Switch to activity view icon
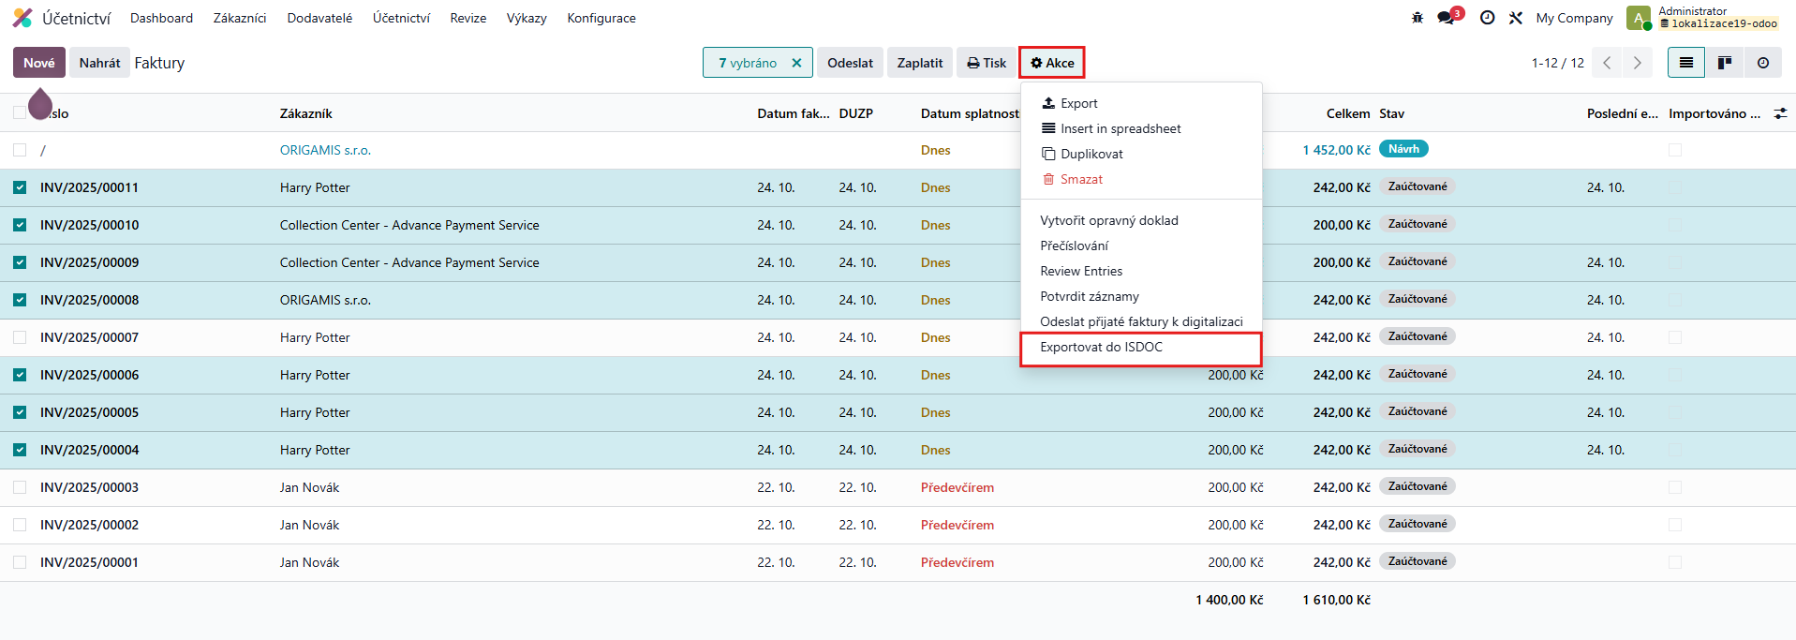 click(x=1763, y=63)
